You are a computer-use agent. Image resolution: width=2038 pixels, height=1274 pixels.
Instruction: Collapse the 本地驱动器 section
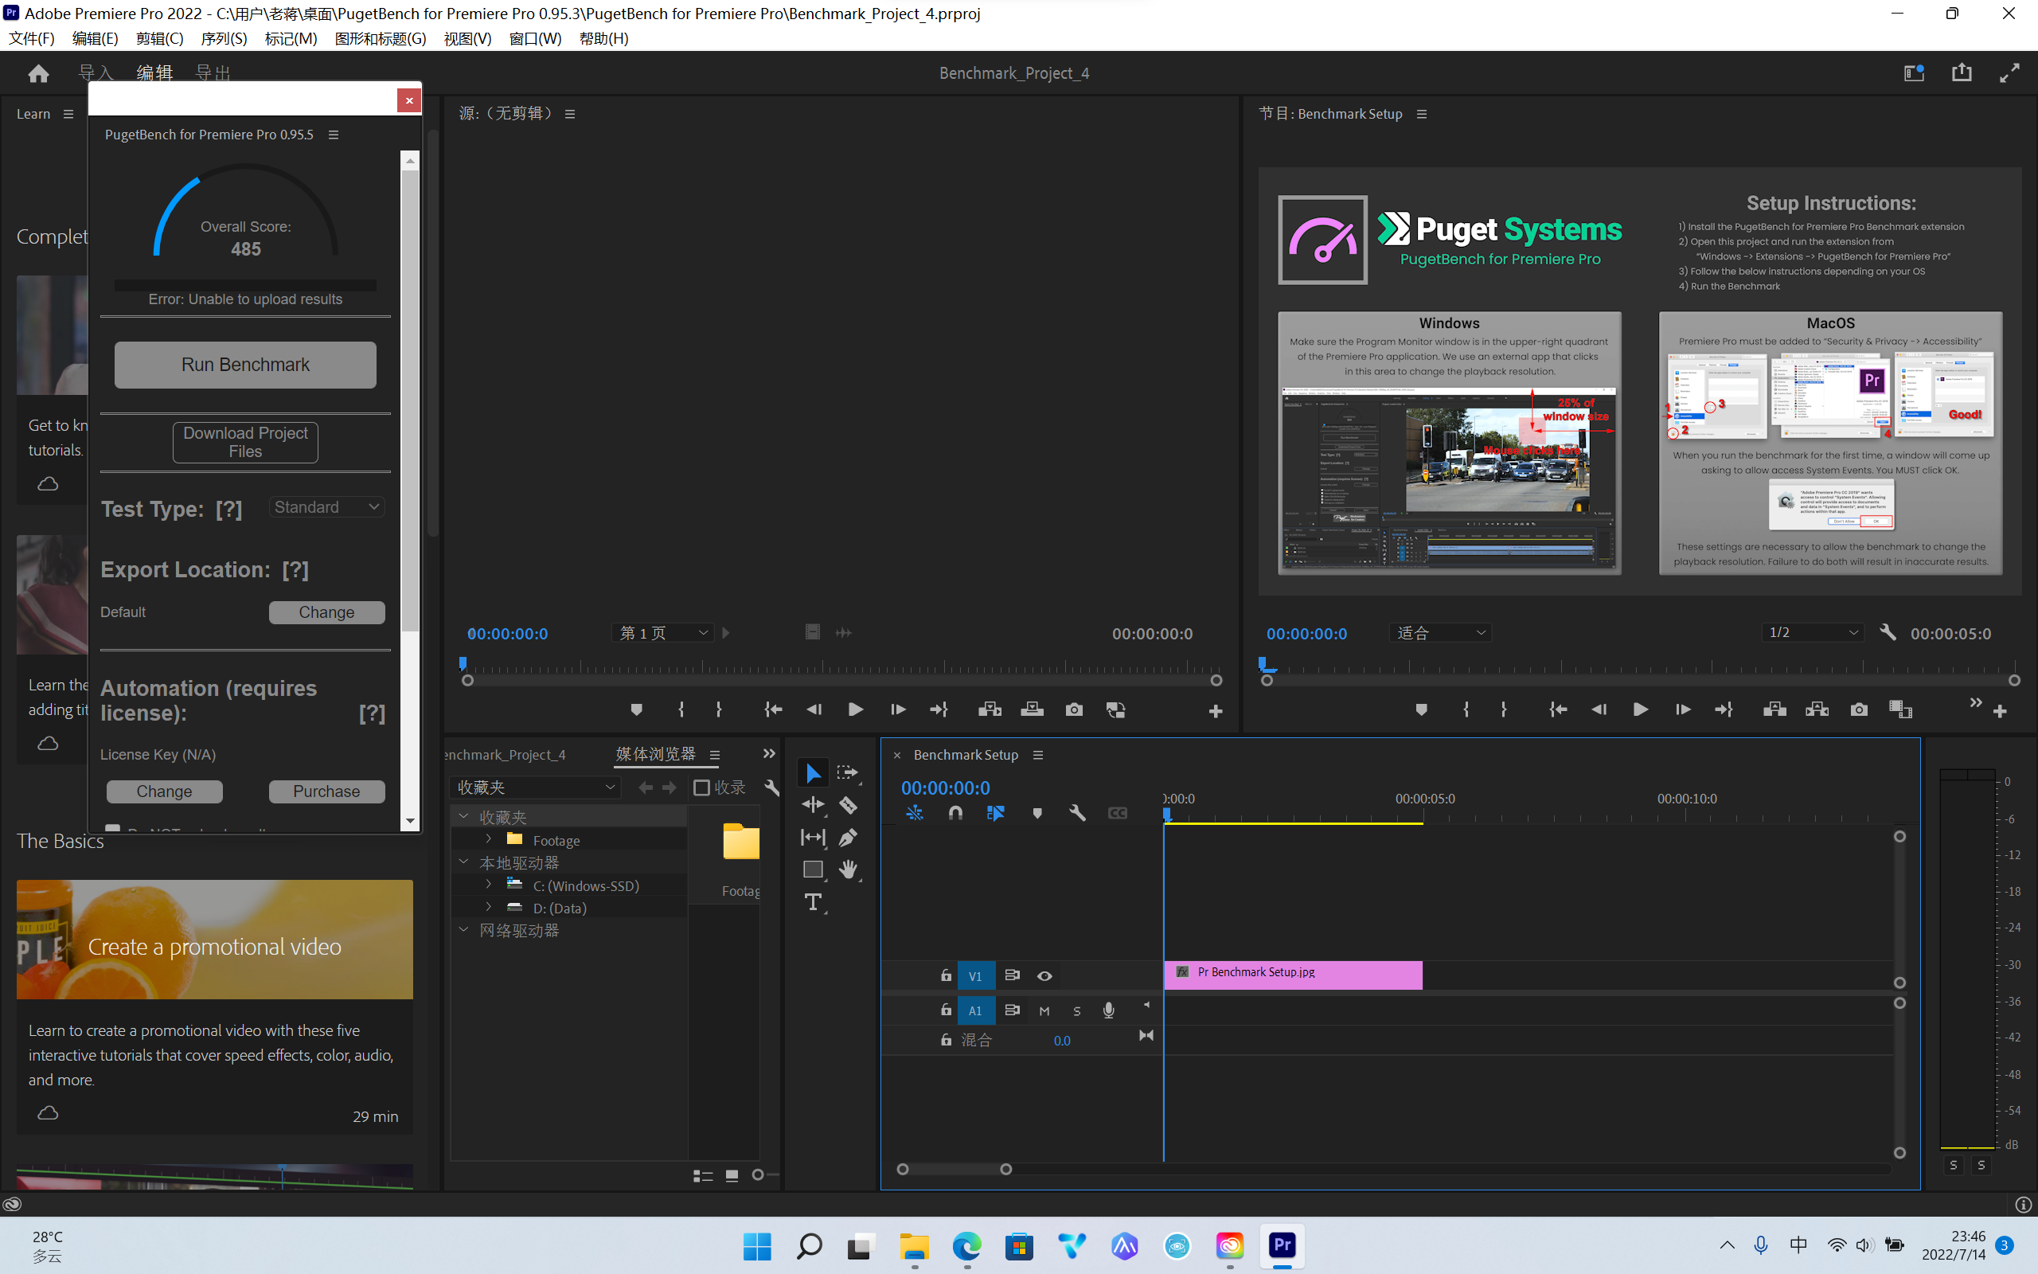463,862
